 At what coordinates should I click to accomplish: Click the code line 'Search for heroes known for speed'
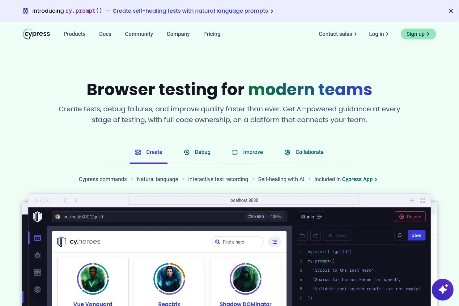point(357,280)
